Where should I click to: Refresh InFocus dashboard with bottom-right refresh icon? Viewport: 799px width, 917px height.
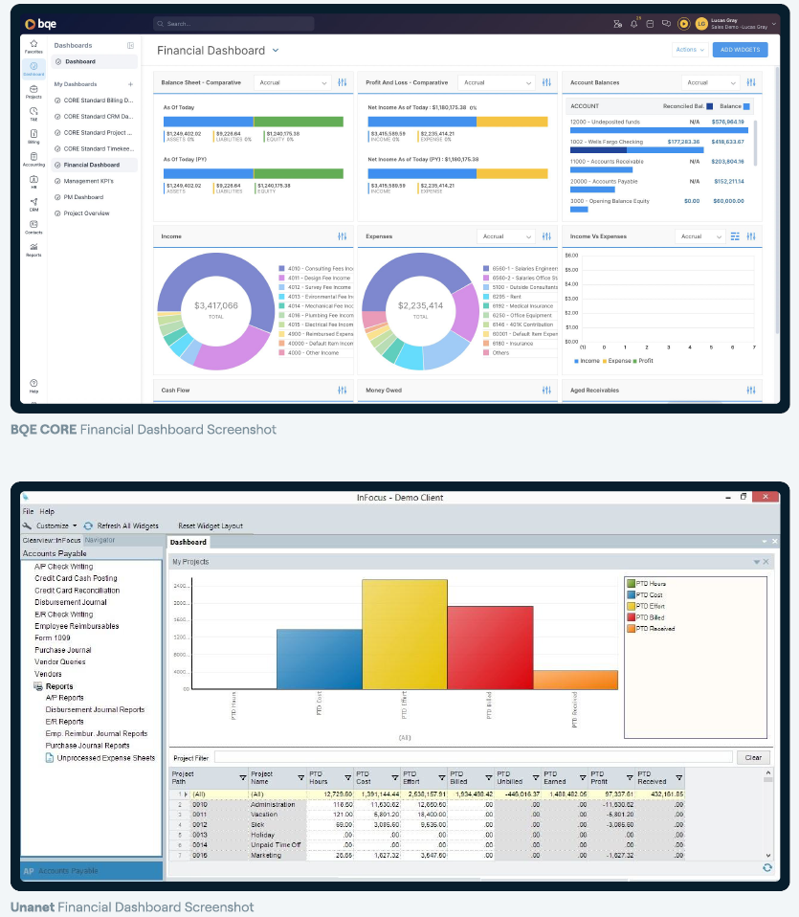click(766, 868)
